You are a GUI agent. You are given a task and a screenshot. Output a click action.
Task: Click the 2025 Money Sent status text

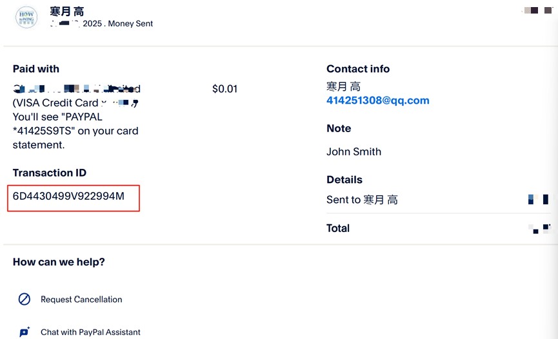118,24
